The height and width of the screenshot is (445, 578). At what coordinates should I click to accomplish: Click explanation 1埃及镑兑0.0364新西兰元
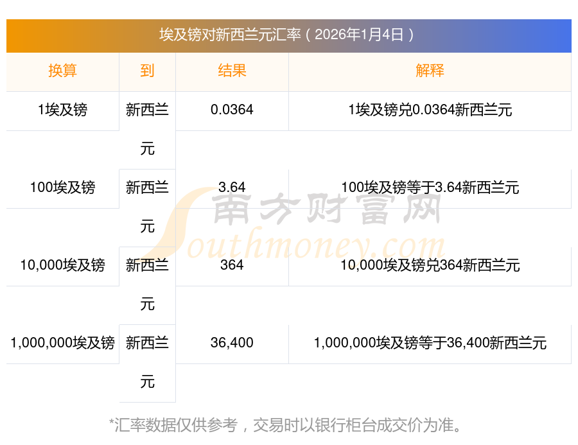430,110
